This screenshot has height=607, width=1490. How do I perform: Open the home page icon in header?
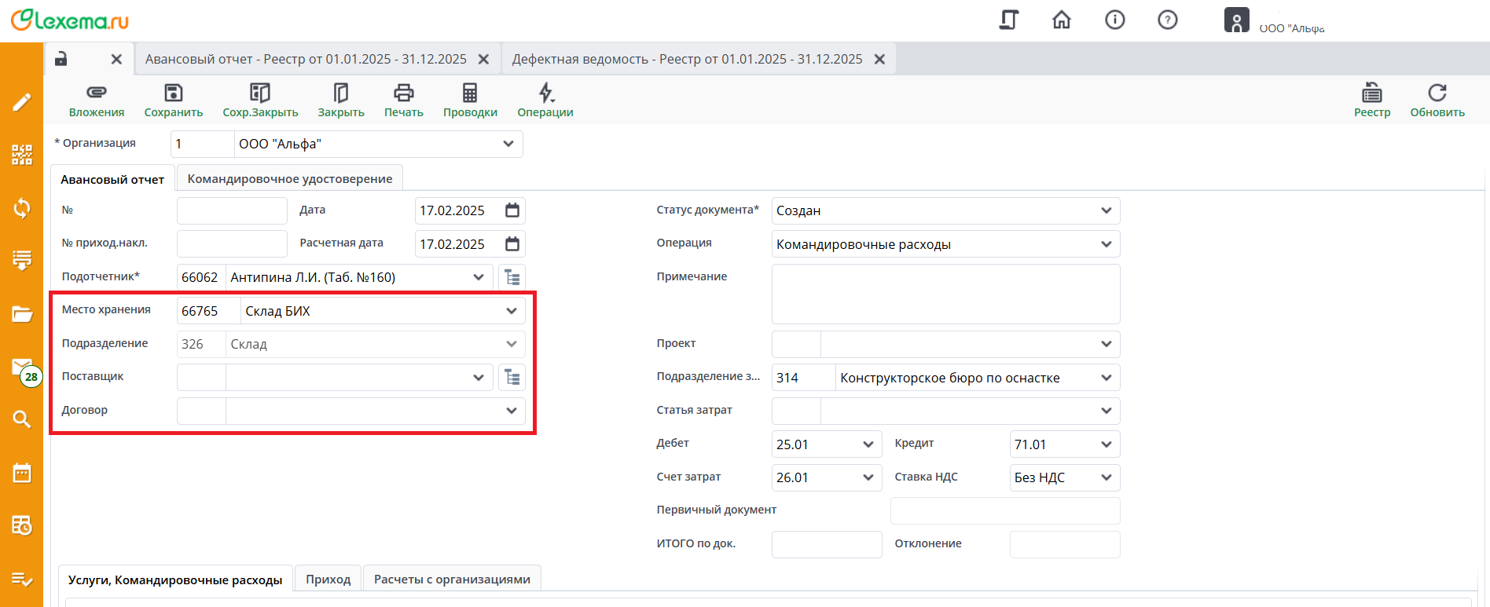[x=1061, y=20]
